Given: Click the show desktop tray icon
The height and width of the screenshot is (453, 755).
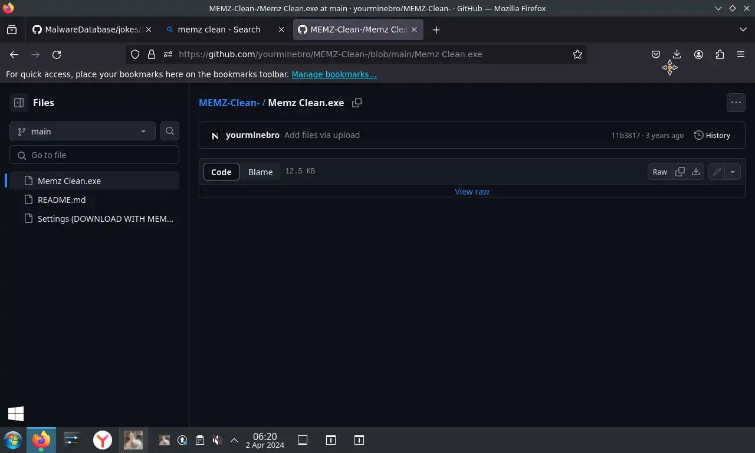Looking at the screenshot, I should (303, 440).
